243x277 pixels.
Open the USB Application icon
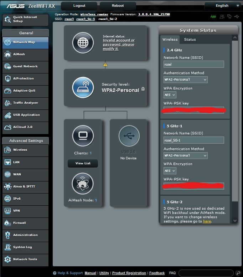click(7, 115)
